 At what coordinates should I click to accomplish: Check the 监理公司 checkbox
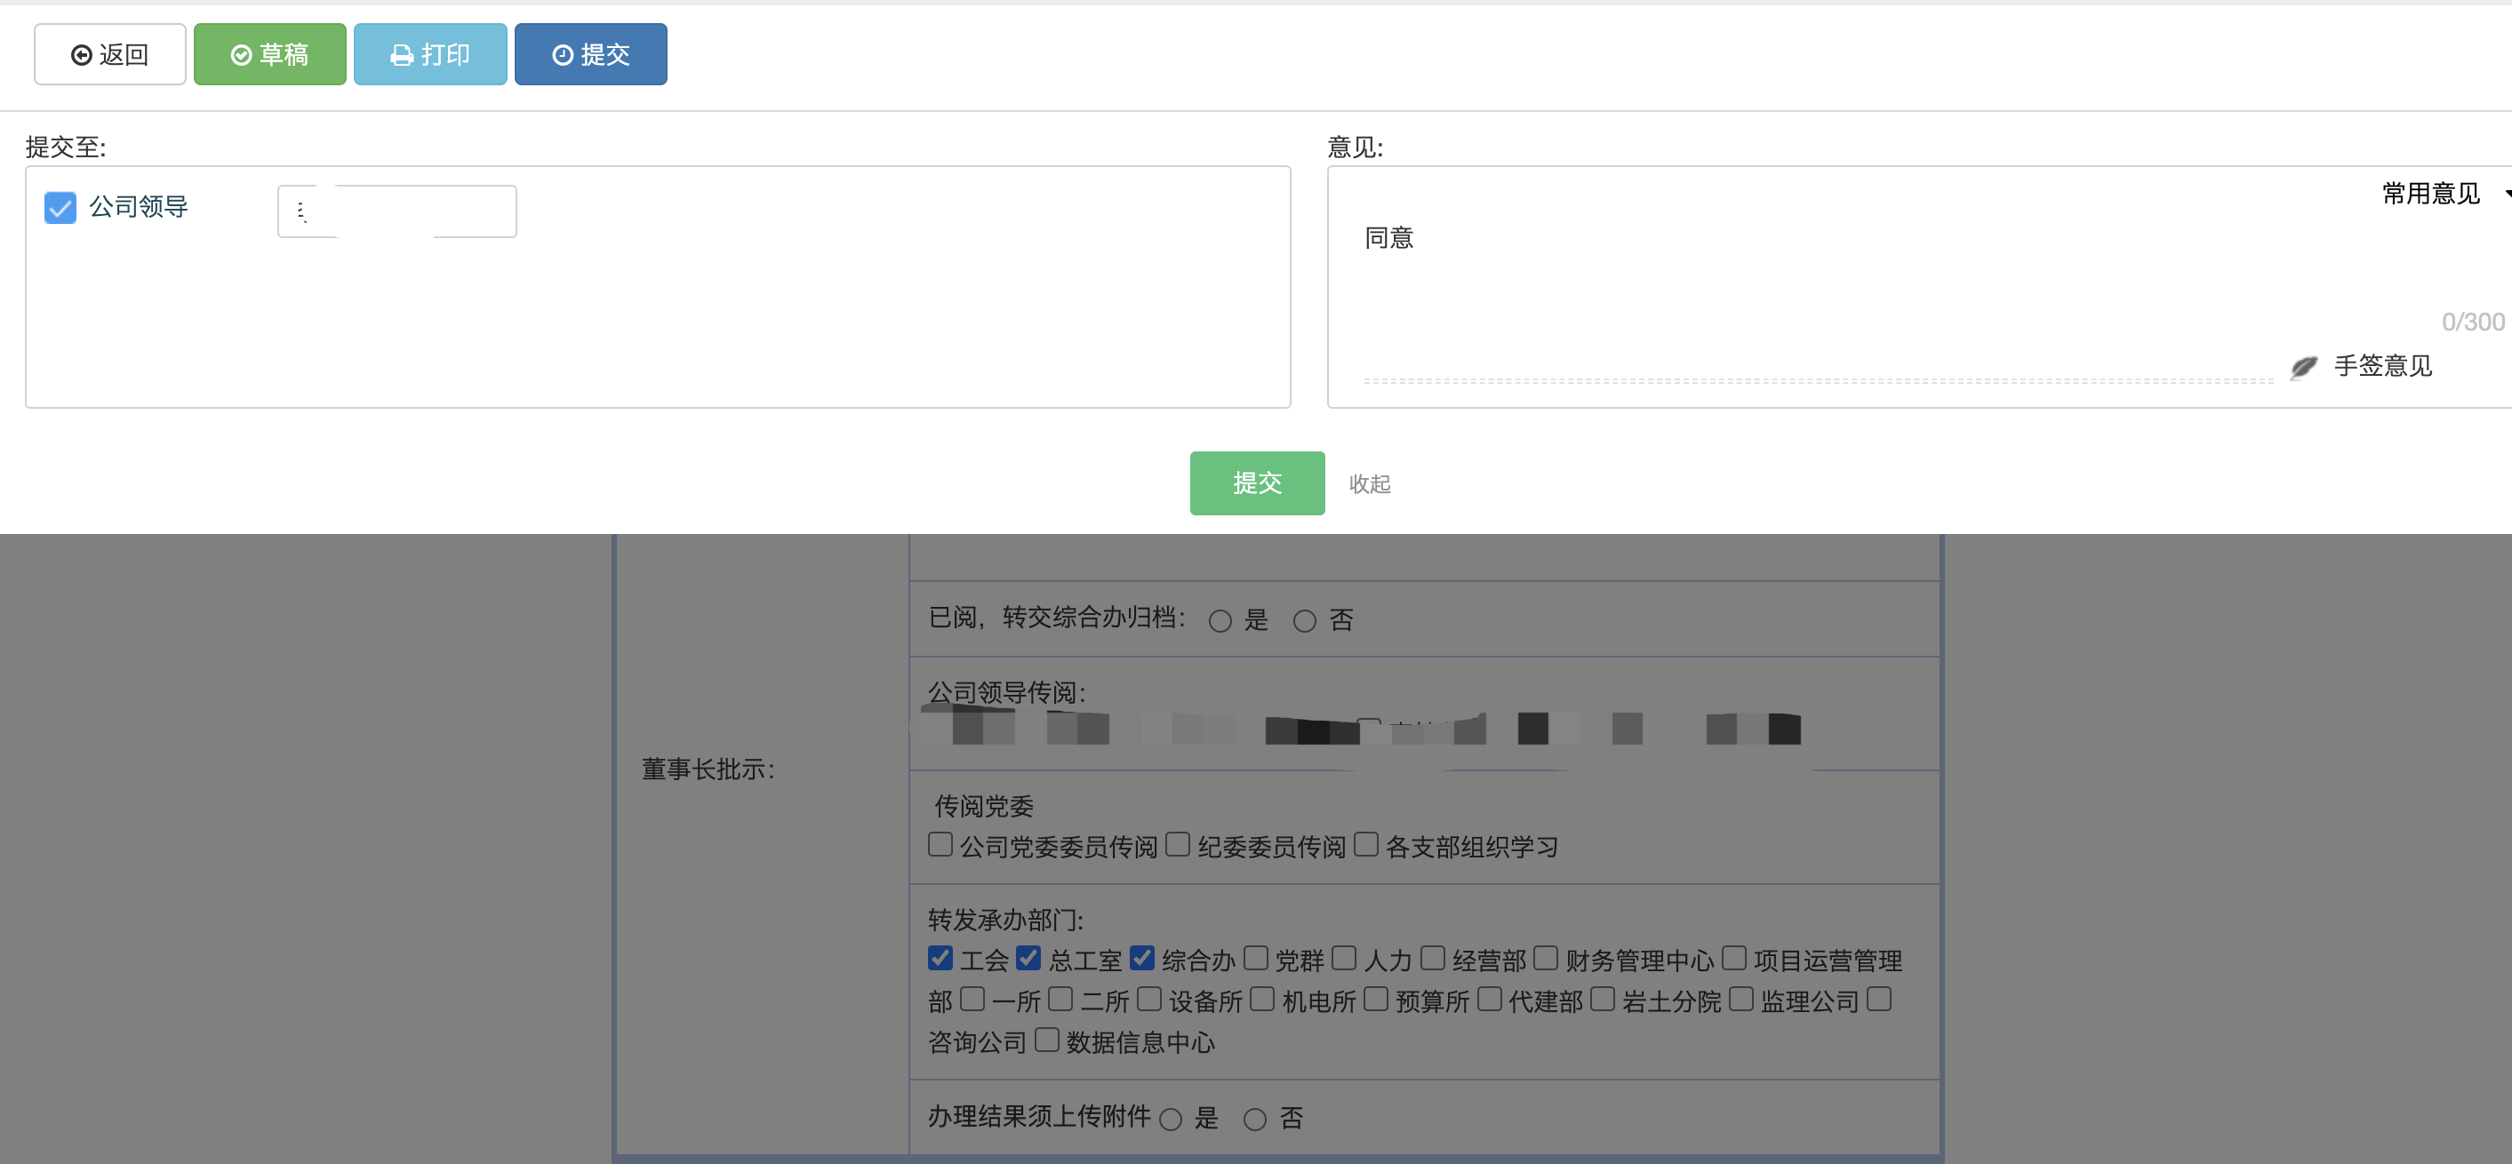[x=1740, y=1000]
